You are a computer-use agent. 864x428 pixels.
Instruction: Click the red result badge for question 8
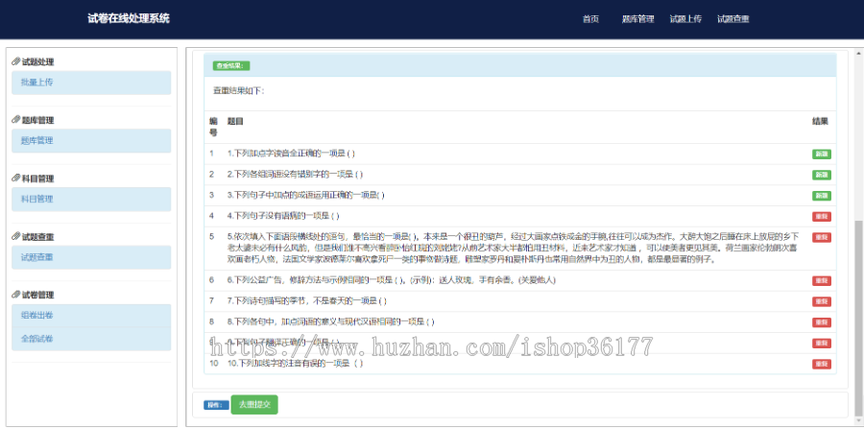click(x=822, y=322)
